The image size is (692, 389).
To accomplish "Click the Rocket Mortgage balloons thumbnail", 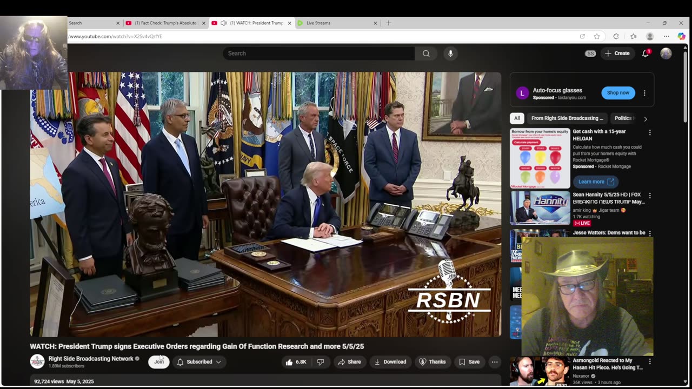I will (x=540, y=158).
